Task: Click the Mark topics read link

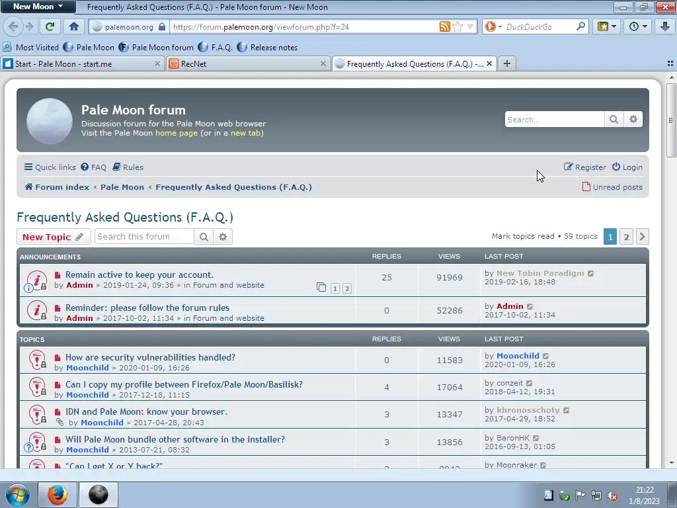Action: coord(523,236)
